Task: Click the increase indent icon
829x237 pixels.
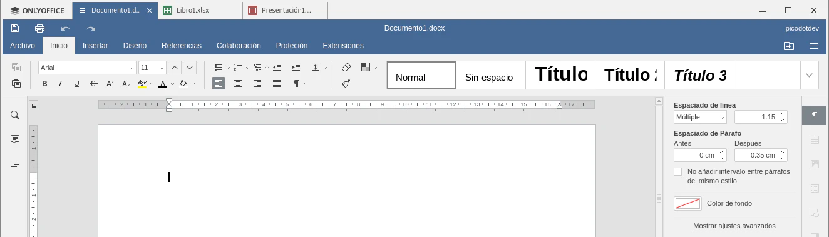Action: 296,67
